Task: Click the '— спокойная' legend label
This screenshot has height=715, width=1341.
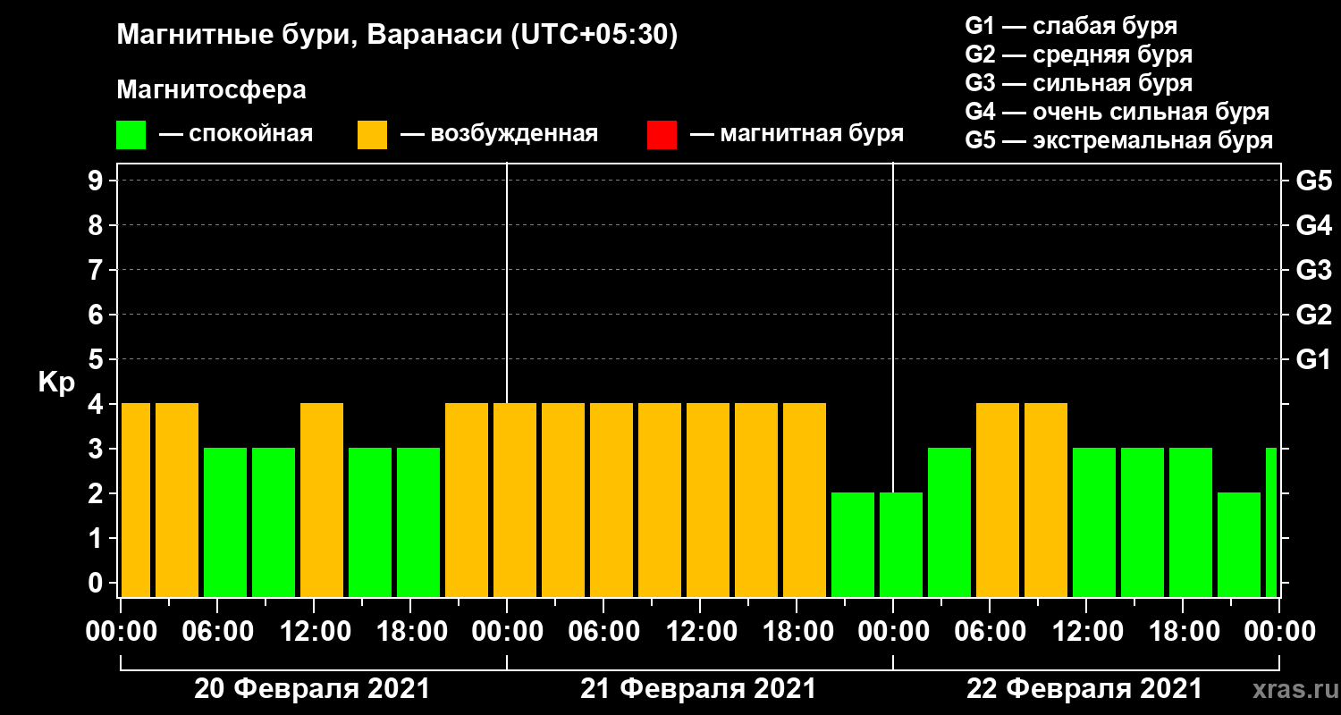Action: (236, 135)
